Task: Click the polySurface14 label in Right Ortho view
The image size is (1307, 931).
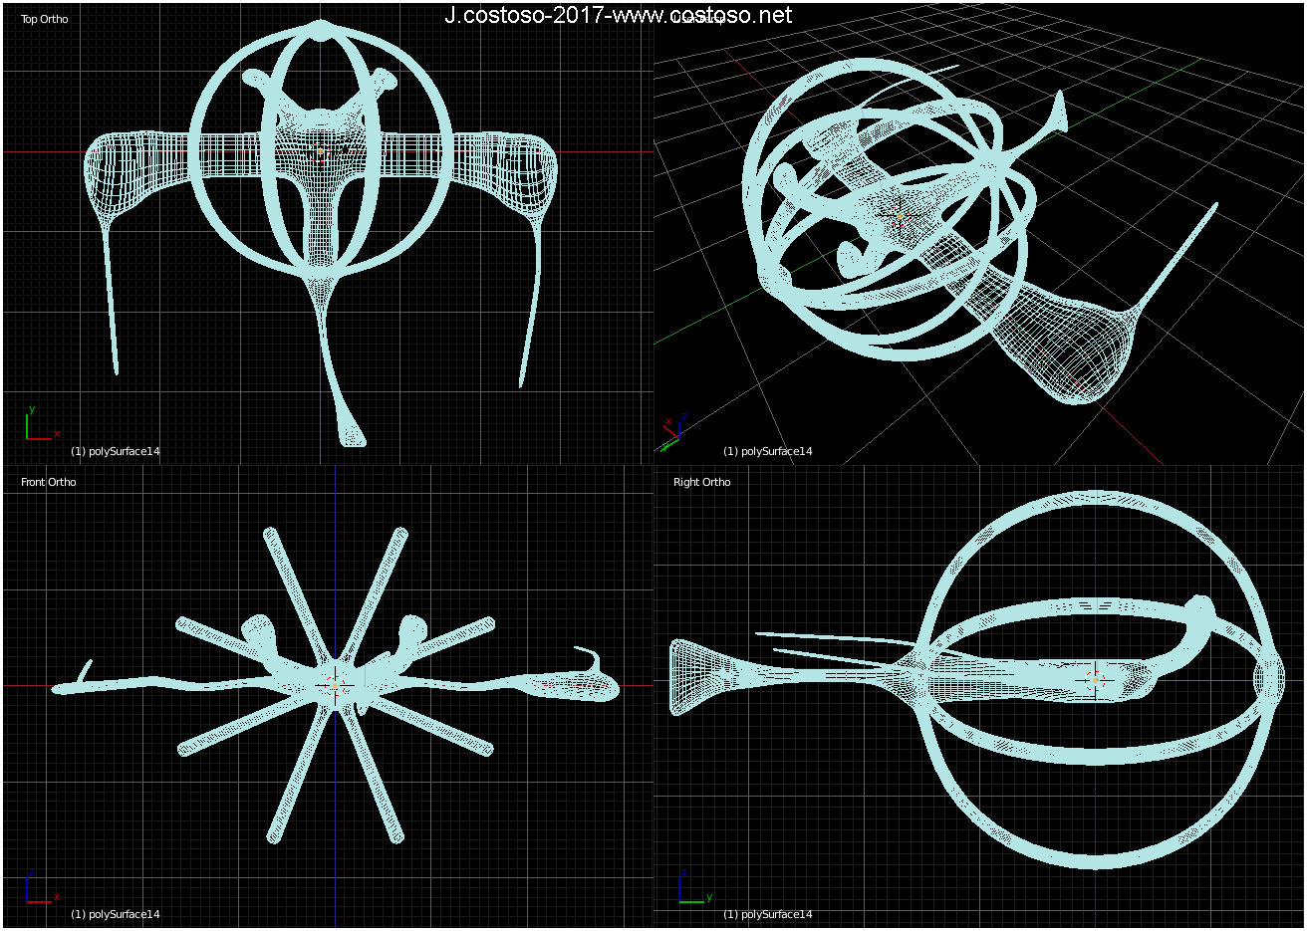Action: tap(767, 914)
